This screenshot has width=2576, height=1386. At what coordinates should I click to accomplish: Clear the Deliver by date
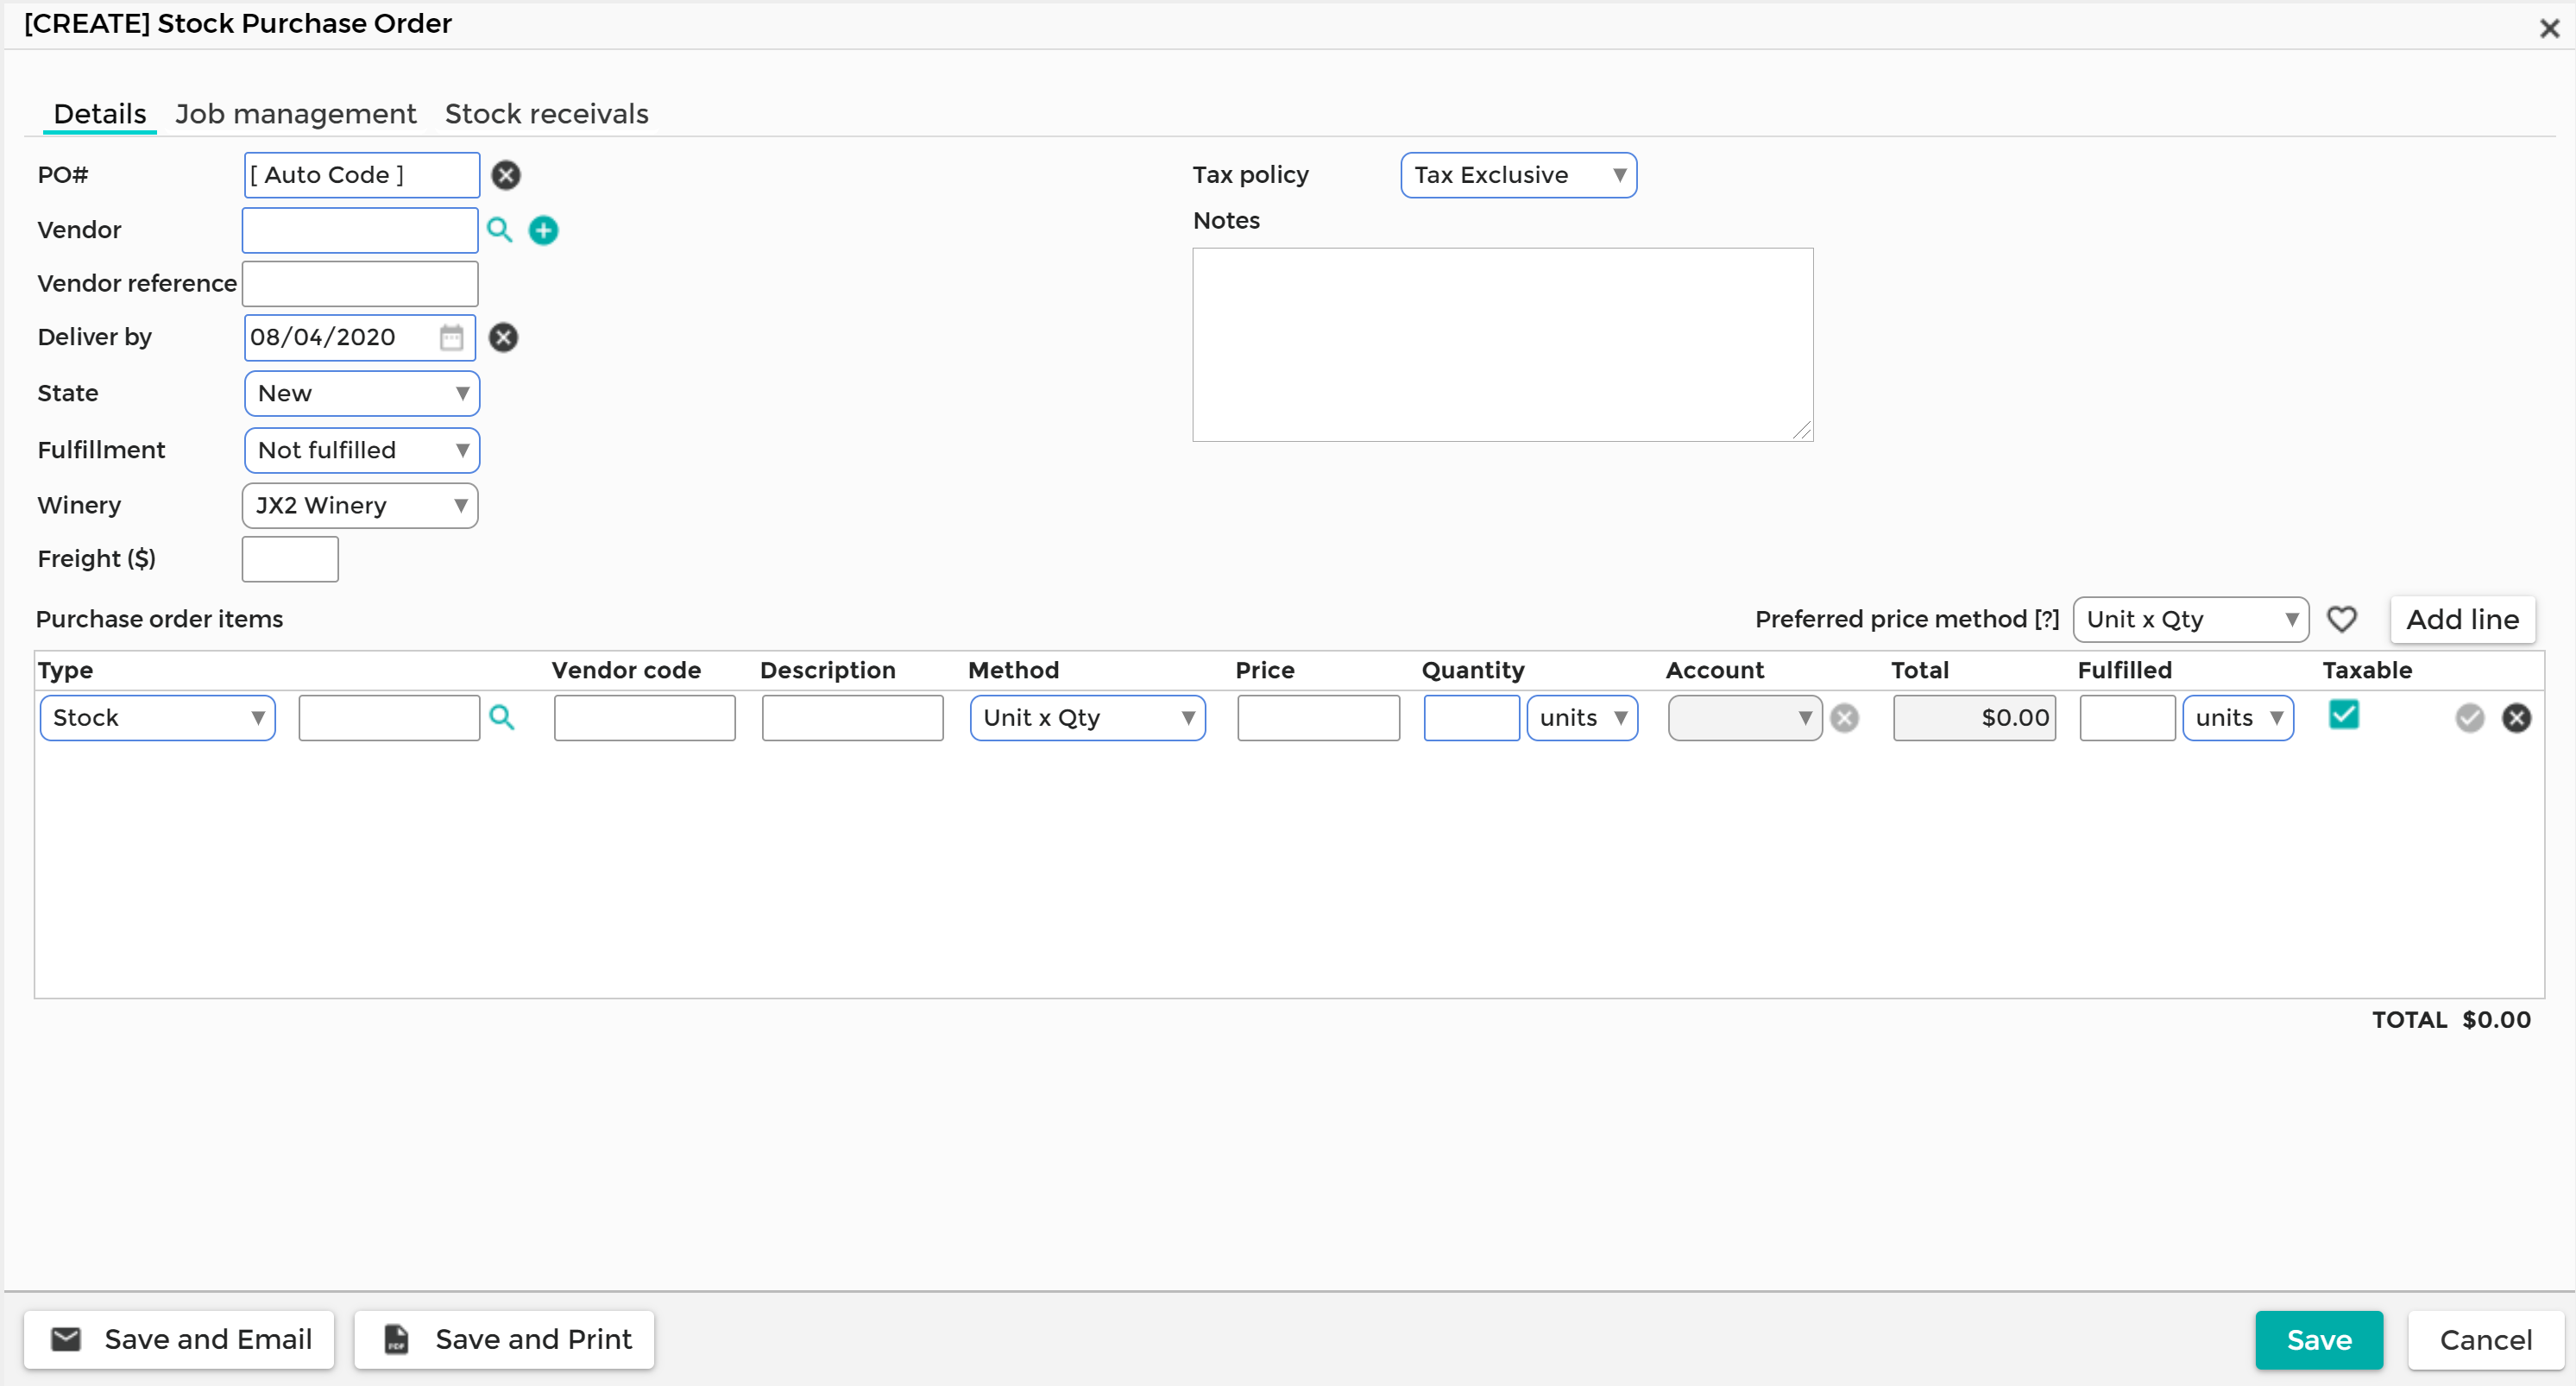pos(503,337)
